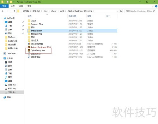Expand the ribbon using the chevron

pyautogui.click(x=153, y=6)
